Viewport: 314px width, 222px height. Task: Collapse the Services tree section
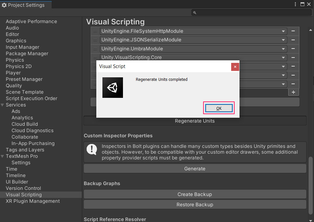point(2,105)
